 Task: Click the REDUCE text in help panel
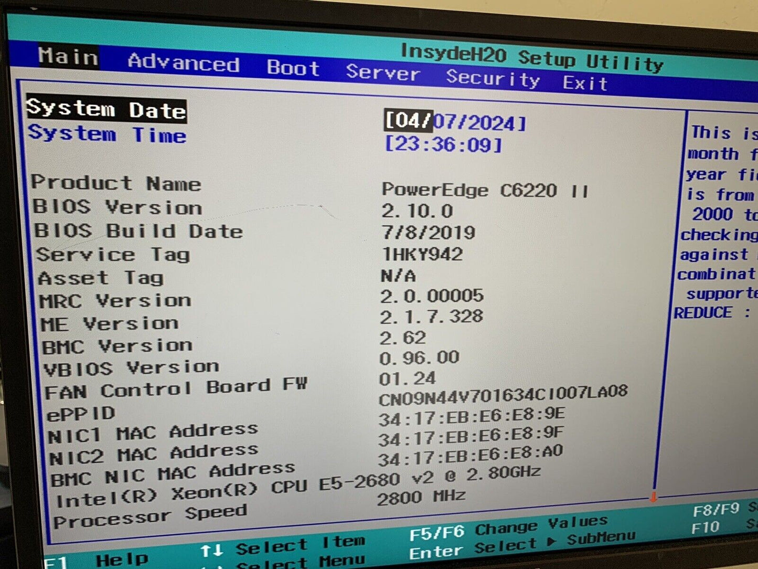tap(703, 313)
